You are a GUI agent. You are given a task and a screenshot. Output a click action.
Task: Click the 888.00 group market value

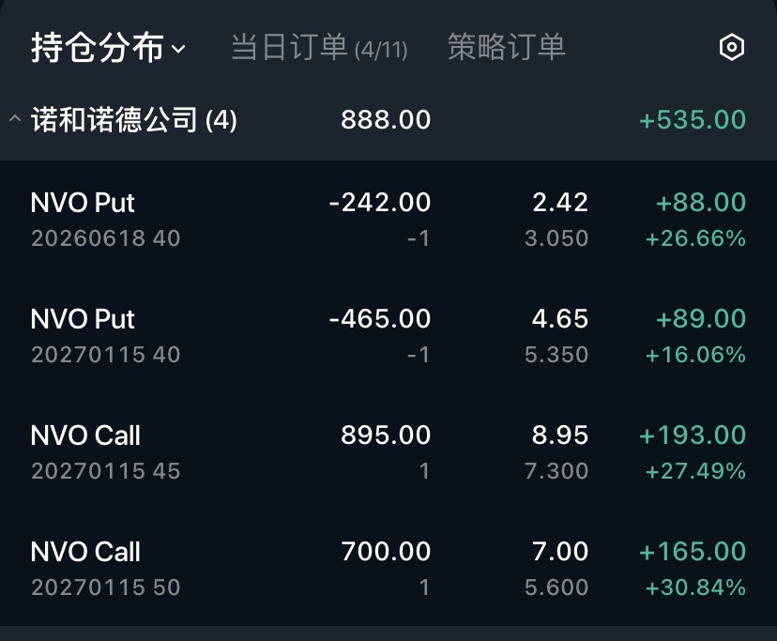pyautogui.click(x=386, y=120)
